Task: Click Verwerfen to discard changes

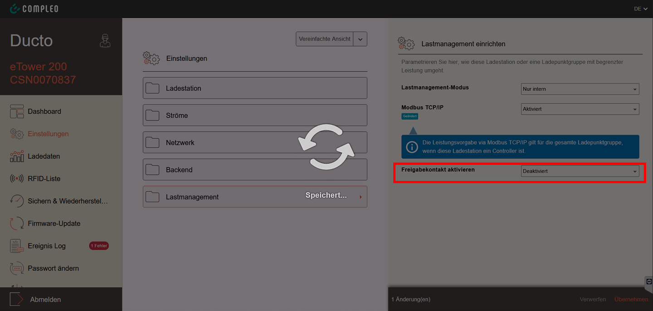Action: pos(593,300)
